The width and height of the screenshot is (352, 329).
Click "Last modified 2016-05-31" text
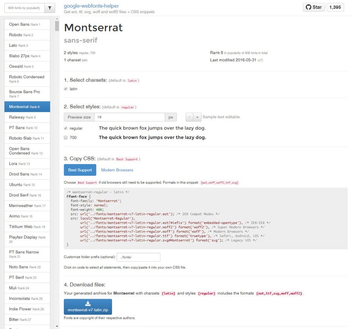[233, 60]
